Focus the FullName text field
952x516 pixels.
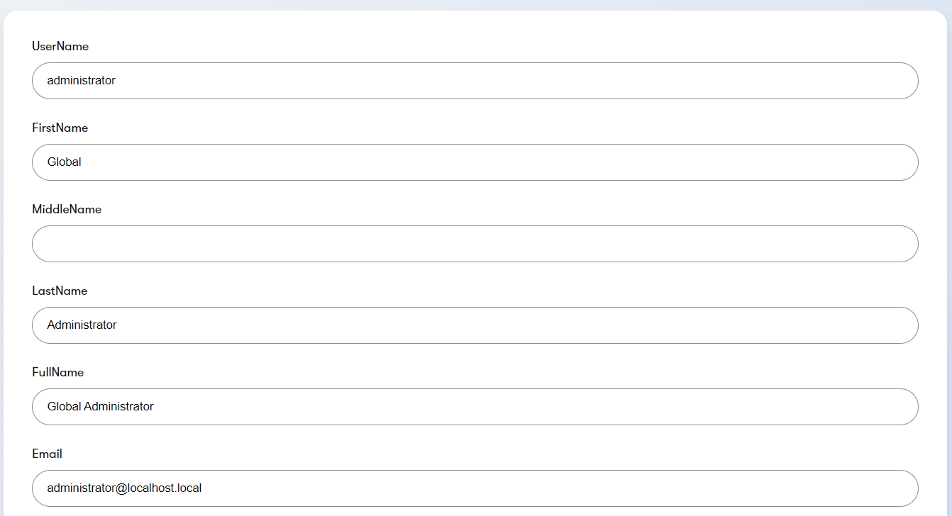(475, 407)
